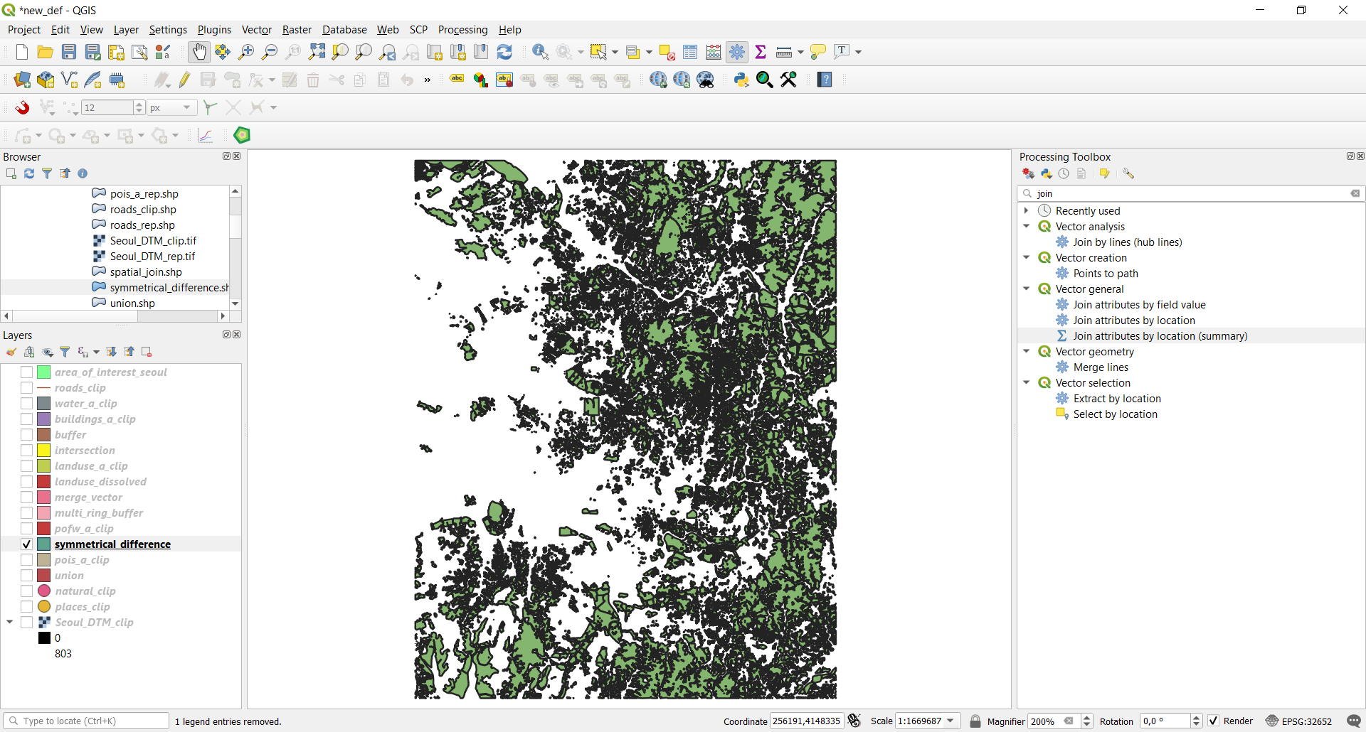Viewport: 1366px width, 732px height.
Task: Uncheck the symmetrical_difference layer visibility
Action: pyautogui.click(x=26, y=544)
